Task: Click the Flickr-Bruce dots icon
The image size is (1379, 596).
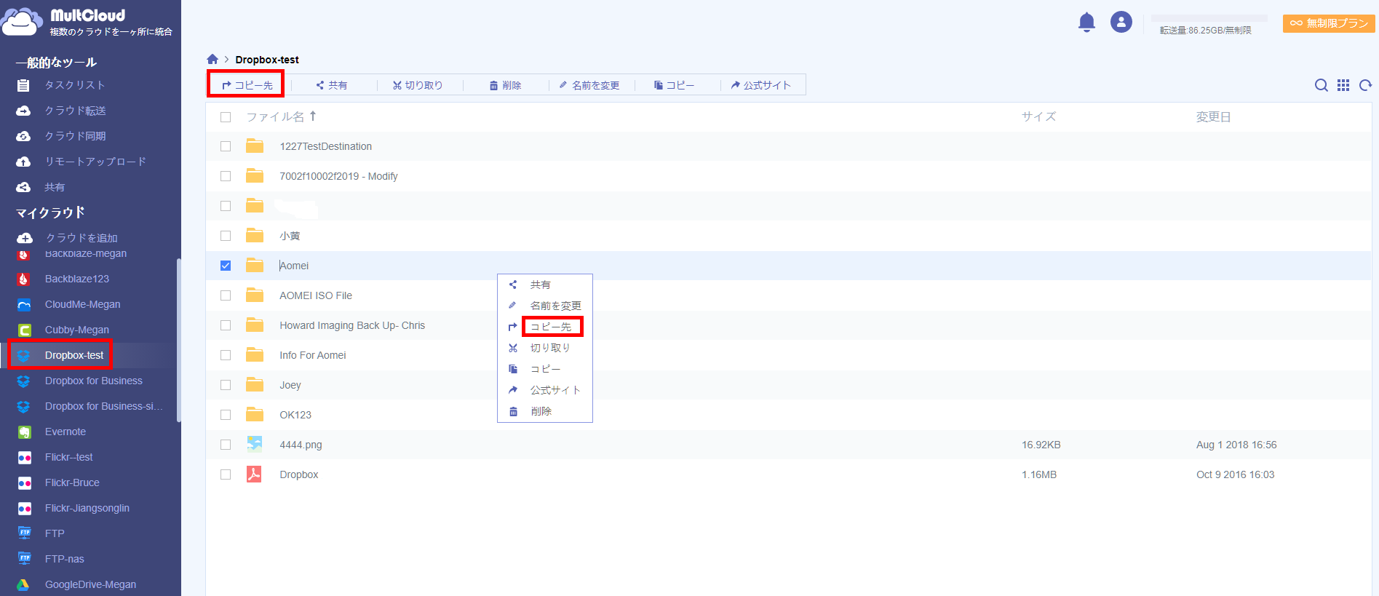Action: coord(24,483)
